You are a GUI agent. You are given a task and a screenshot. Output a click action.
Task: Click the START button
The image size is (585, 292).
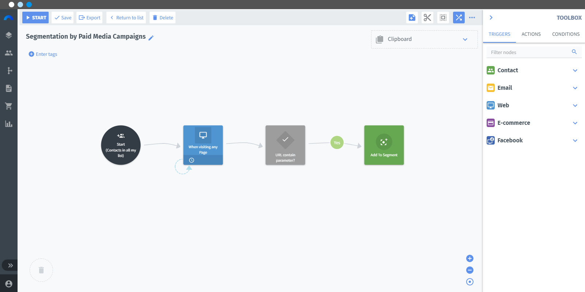click(x=35, y=18)
